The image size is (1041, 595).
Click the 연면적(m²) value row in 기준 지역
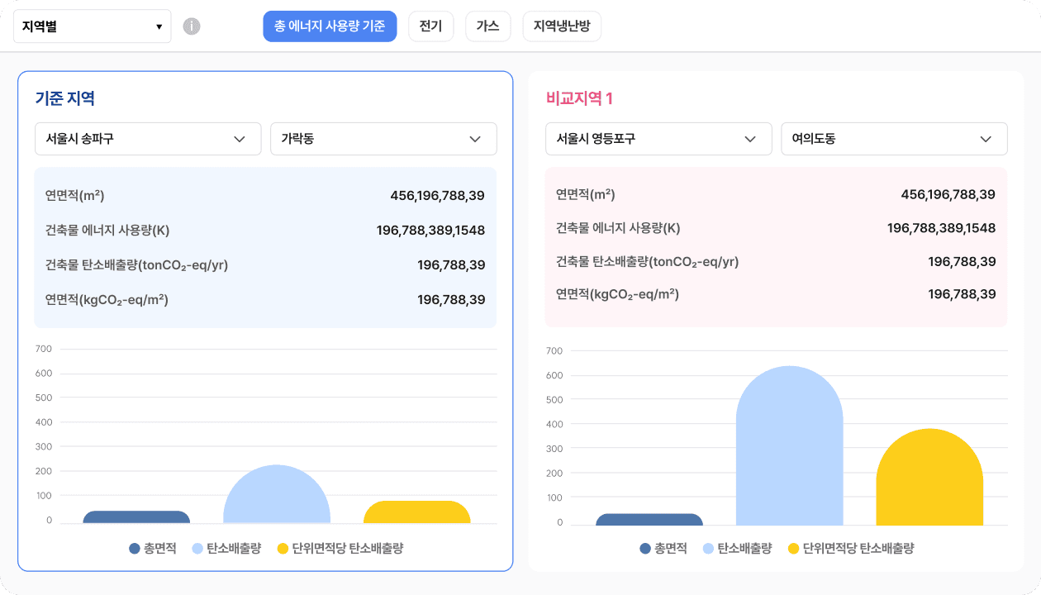tap(264, 194)
